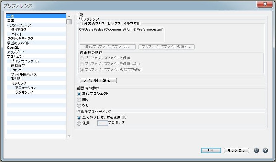Screen dimensions: 276x162
Task: Click the preference file path text box
Action: click(x=122, y=35)
